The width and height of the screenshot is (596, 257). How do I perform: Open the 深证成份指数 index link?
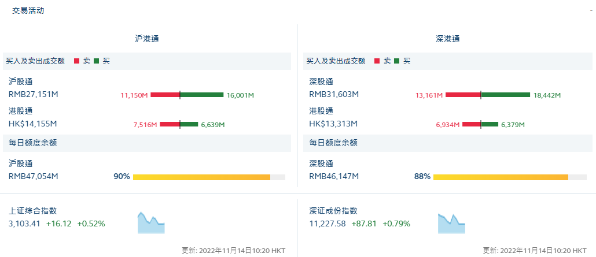(x=333, y=211)
